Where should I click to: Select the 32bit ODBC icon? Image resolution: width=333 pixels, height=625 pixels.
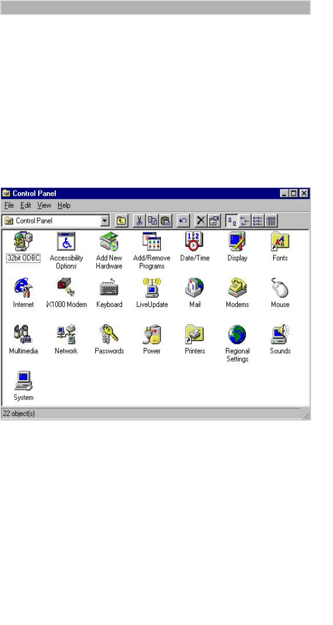[x=24, y=242]
